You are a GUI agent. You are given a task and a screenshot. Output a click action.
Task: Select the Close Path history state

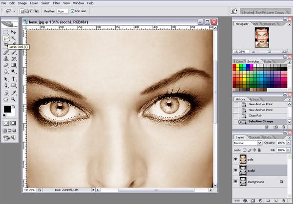click(255, 116)
